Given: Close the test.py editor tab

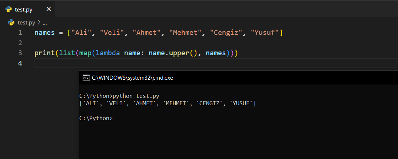Looking at the screenshot, I should [49, 9].
